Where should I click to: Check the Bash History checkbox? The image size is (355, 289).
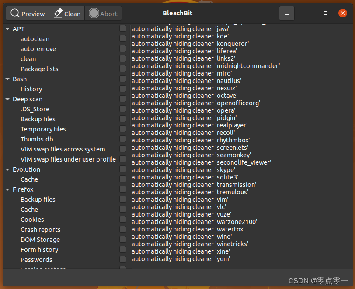123,89
